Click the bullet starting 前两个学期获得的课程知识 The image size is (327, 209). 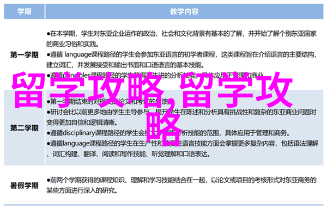pyautogui.click(x=181, y=180)
